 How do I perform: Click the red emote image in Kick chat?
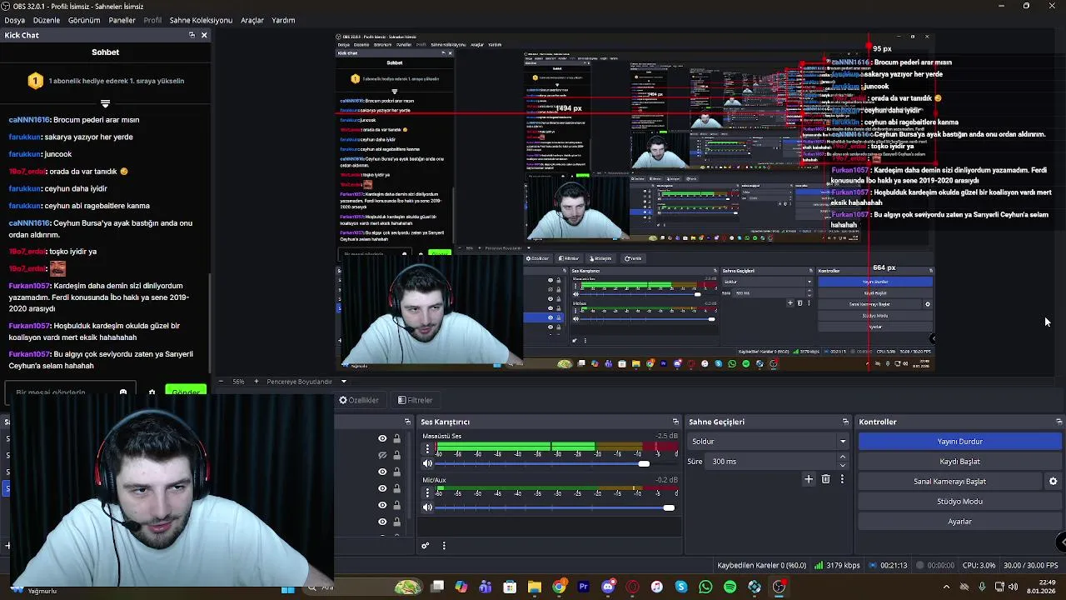point(57,268)
